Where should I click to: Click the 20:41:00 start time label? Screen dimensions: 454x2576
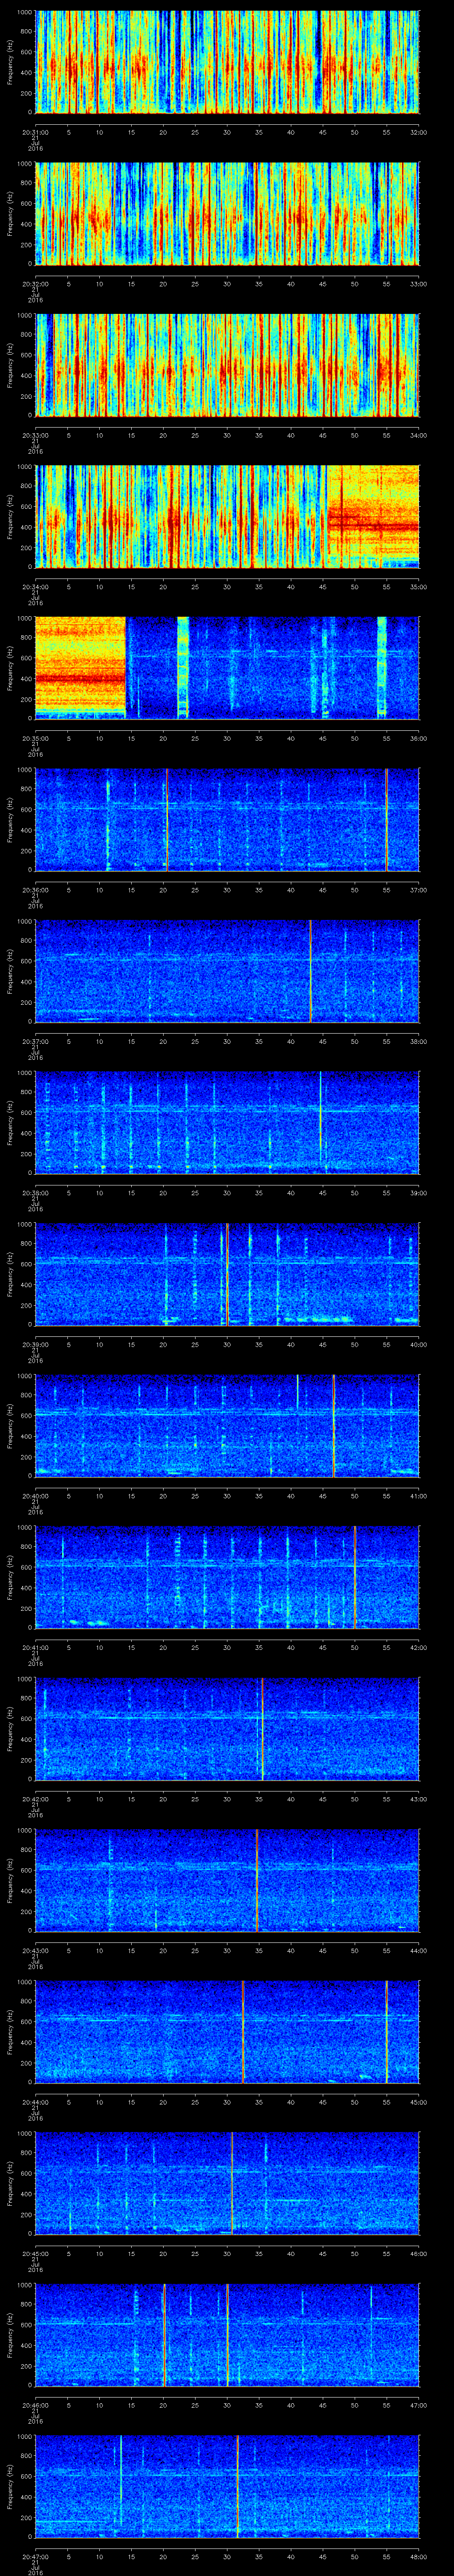point(36,1648)
